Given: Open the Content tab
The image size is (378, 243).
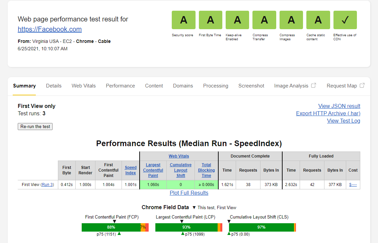Looking at the screenshot, I should [x=154, y=86].
